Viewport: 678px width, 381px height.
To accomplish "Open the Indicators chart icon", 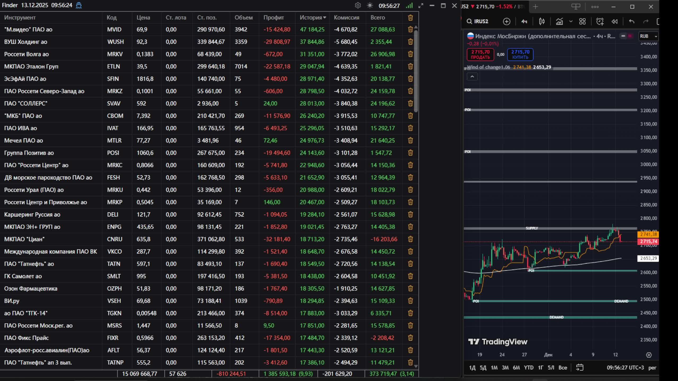I will [x=559, y=21].
